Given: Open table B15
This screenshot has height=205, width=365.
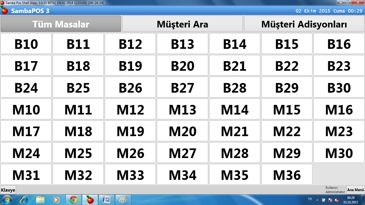Looking at the screenshot, I should click(287, 44).
